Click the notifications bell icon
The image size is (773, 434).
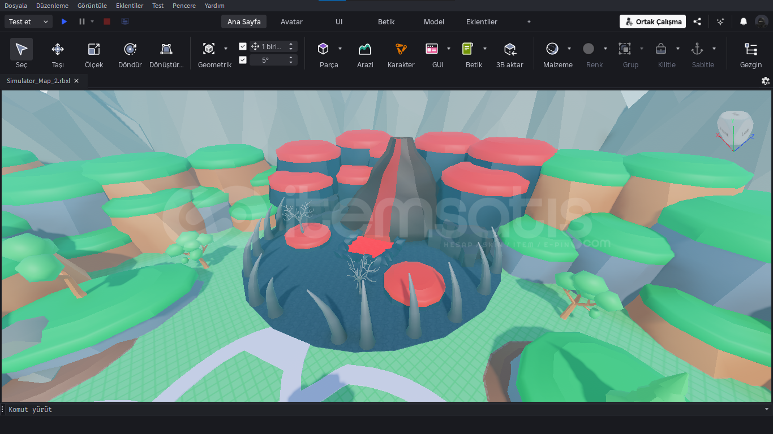(744, 21)
